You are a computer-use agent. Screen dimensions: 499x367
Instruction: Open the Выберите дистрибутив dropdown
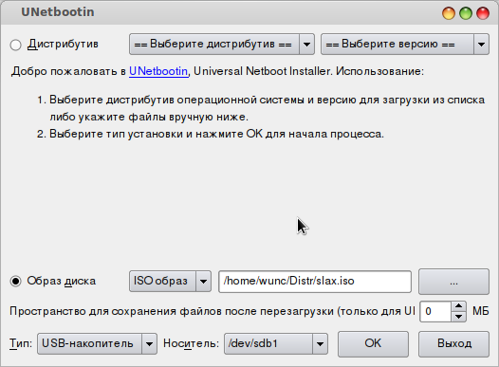point(222,45)
